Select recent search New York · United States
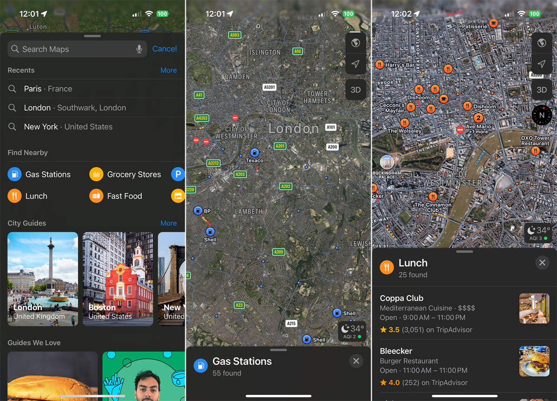557x401 pixels. click(x=92, y=127)
